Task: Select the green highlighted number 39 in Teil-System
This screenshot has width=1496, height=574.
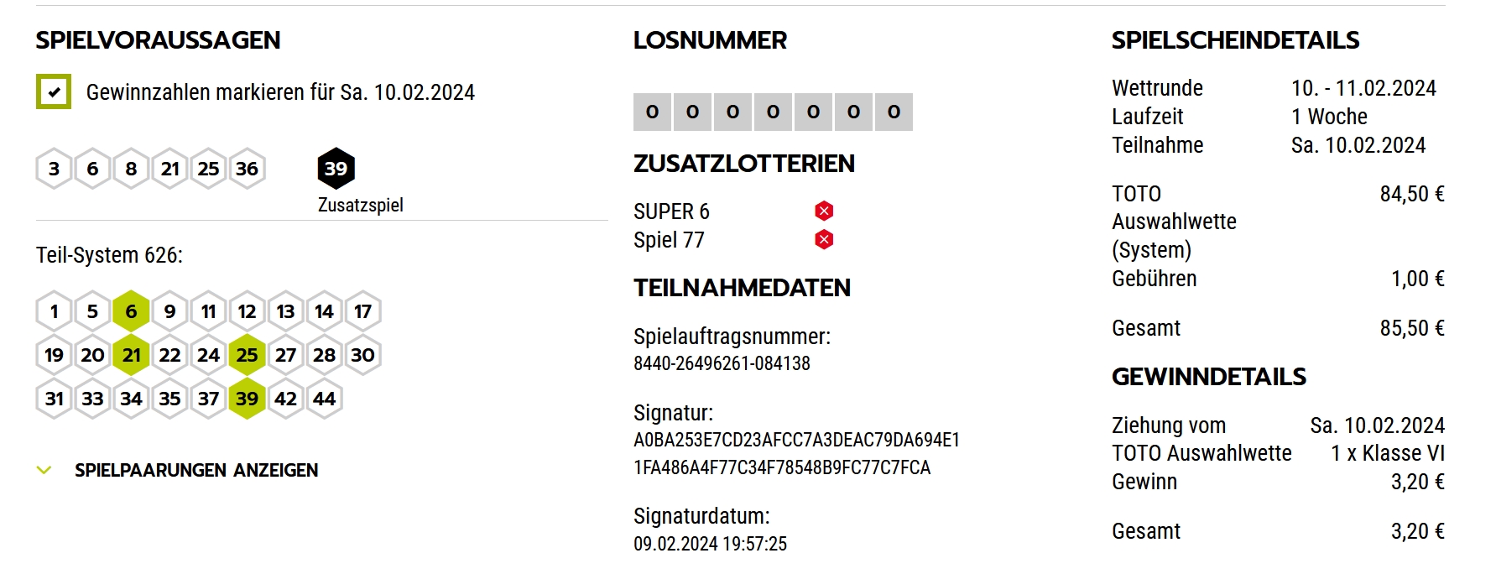Action: 247,399
